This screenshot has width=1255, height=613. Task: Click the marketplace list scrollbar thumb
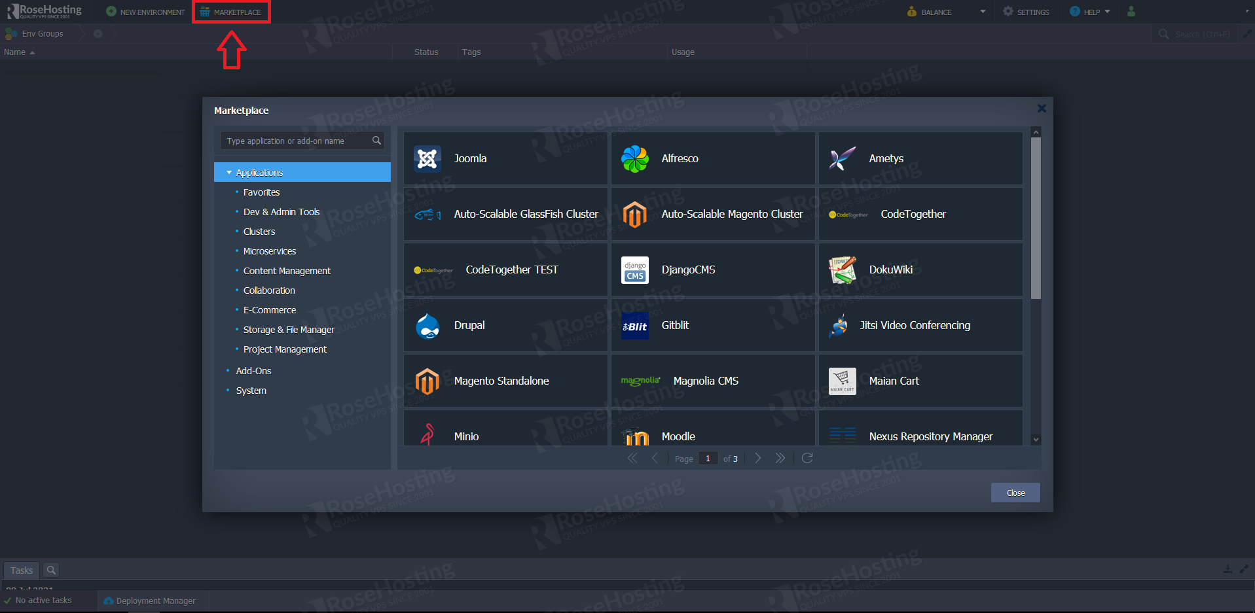pyautogui.click(x=1036, y=218)
